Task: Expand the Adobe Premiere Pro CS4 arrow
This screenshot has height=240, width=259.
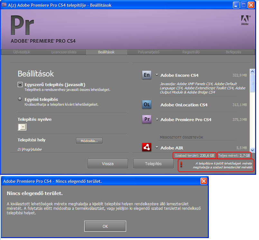Action: [157, 119]
